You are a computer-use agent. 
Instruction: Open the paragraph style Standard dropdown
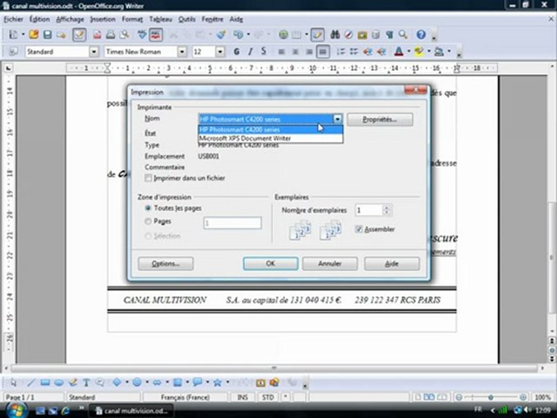94,52
